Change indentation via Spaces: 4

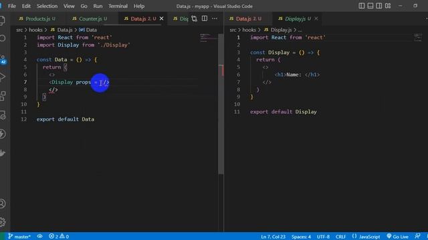[x=301, y=237]
